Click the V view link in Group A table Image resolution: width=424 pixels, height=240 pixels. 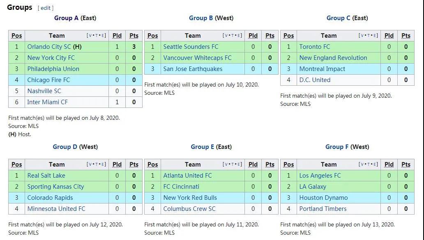click(x=90, y=36)
